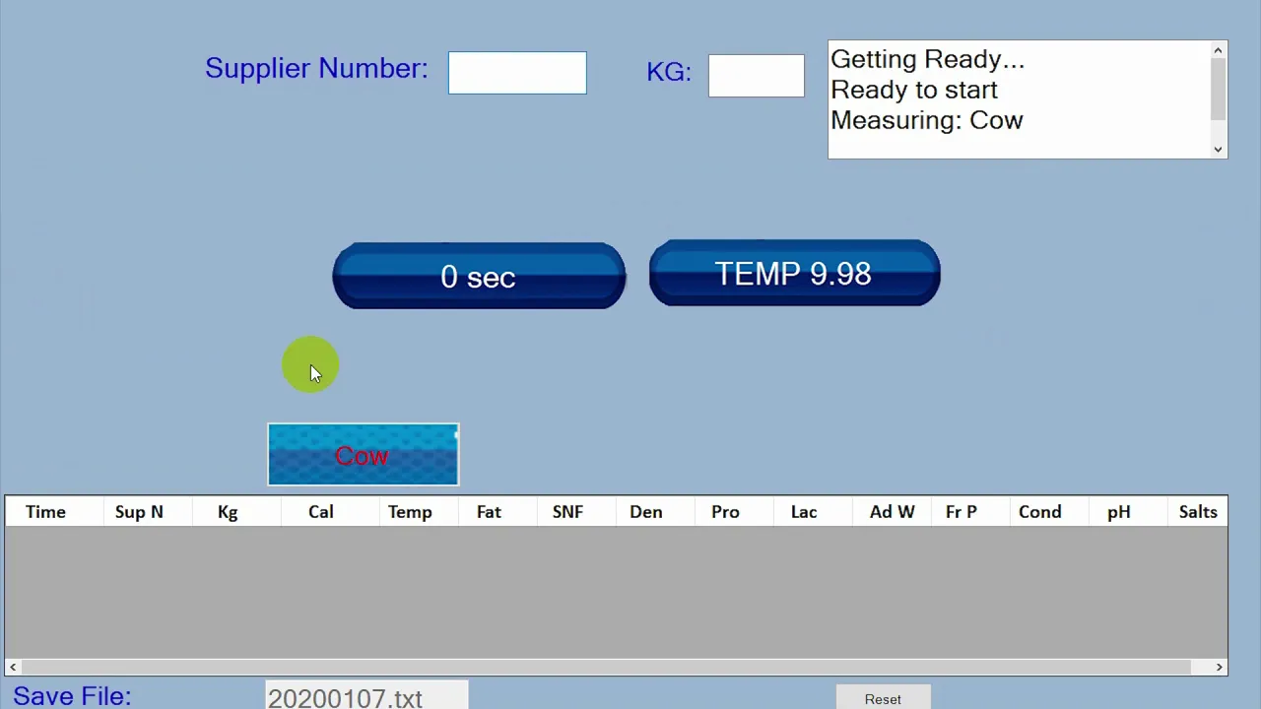Viewport: 1261px width, 709px height.
Task: Click the log box scroll up arrow
Action: pos(1219,50)
